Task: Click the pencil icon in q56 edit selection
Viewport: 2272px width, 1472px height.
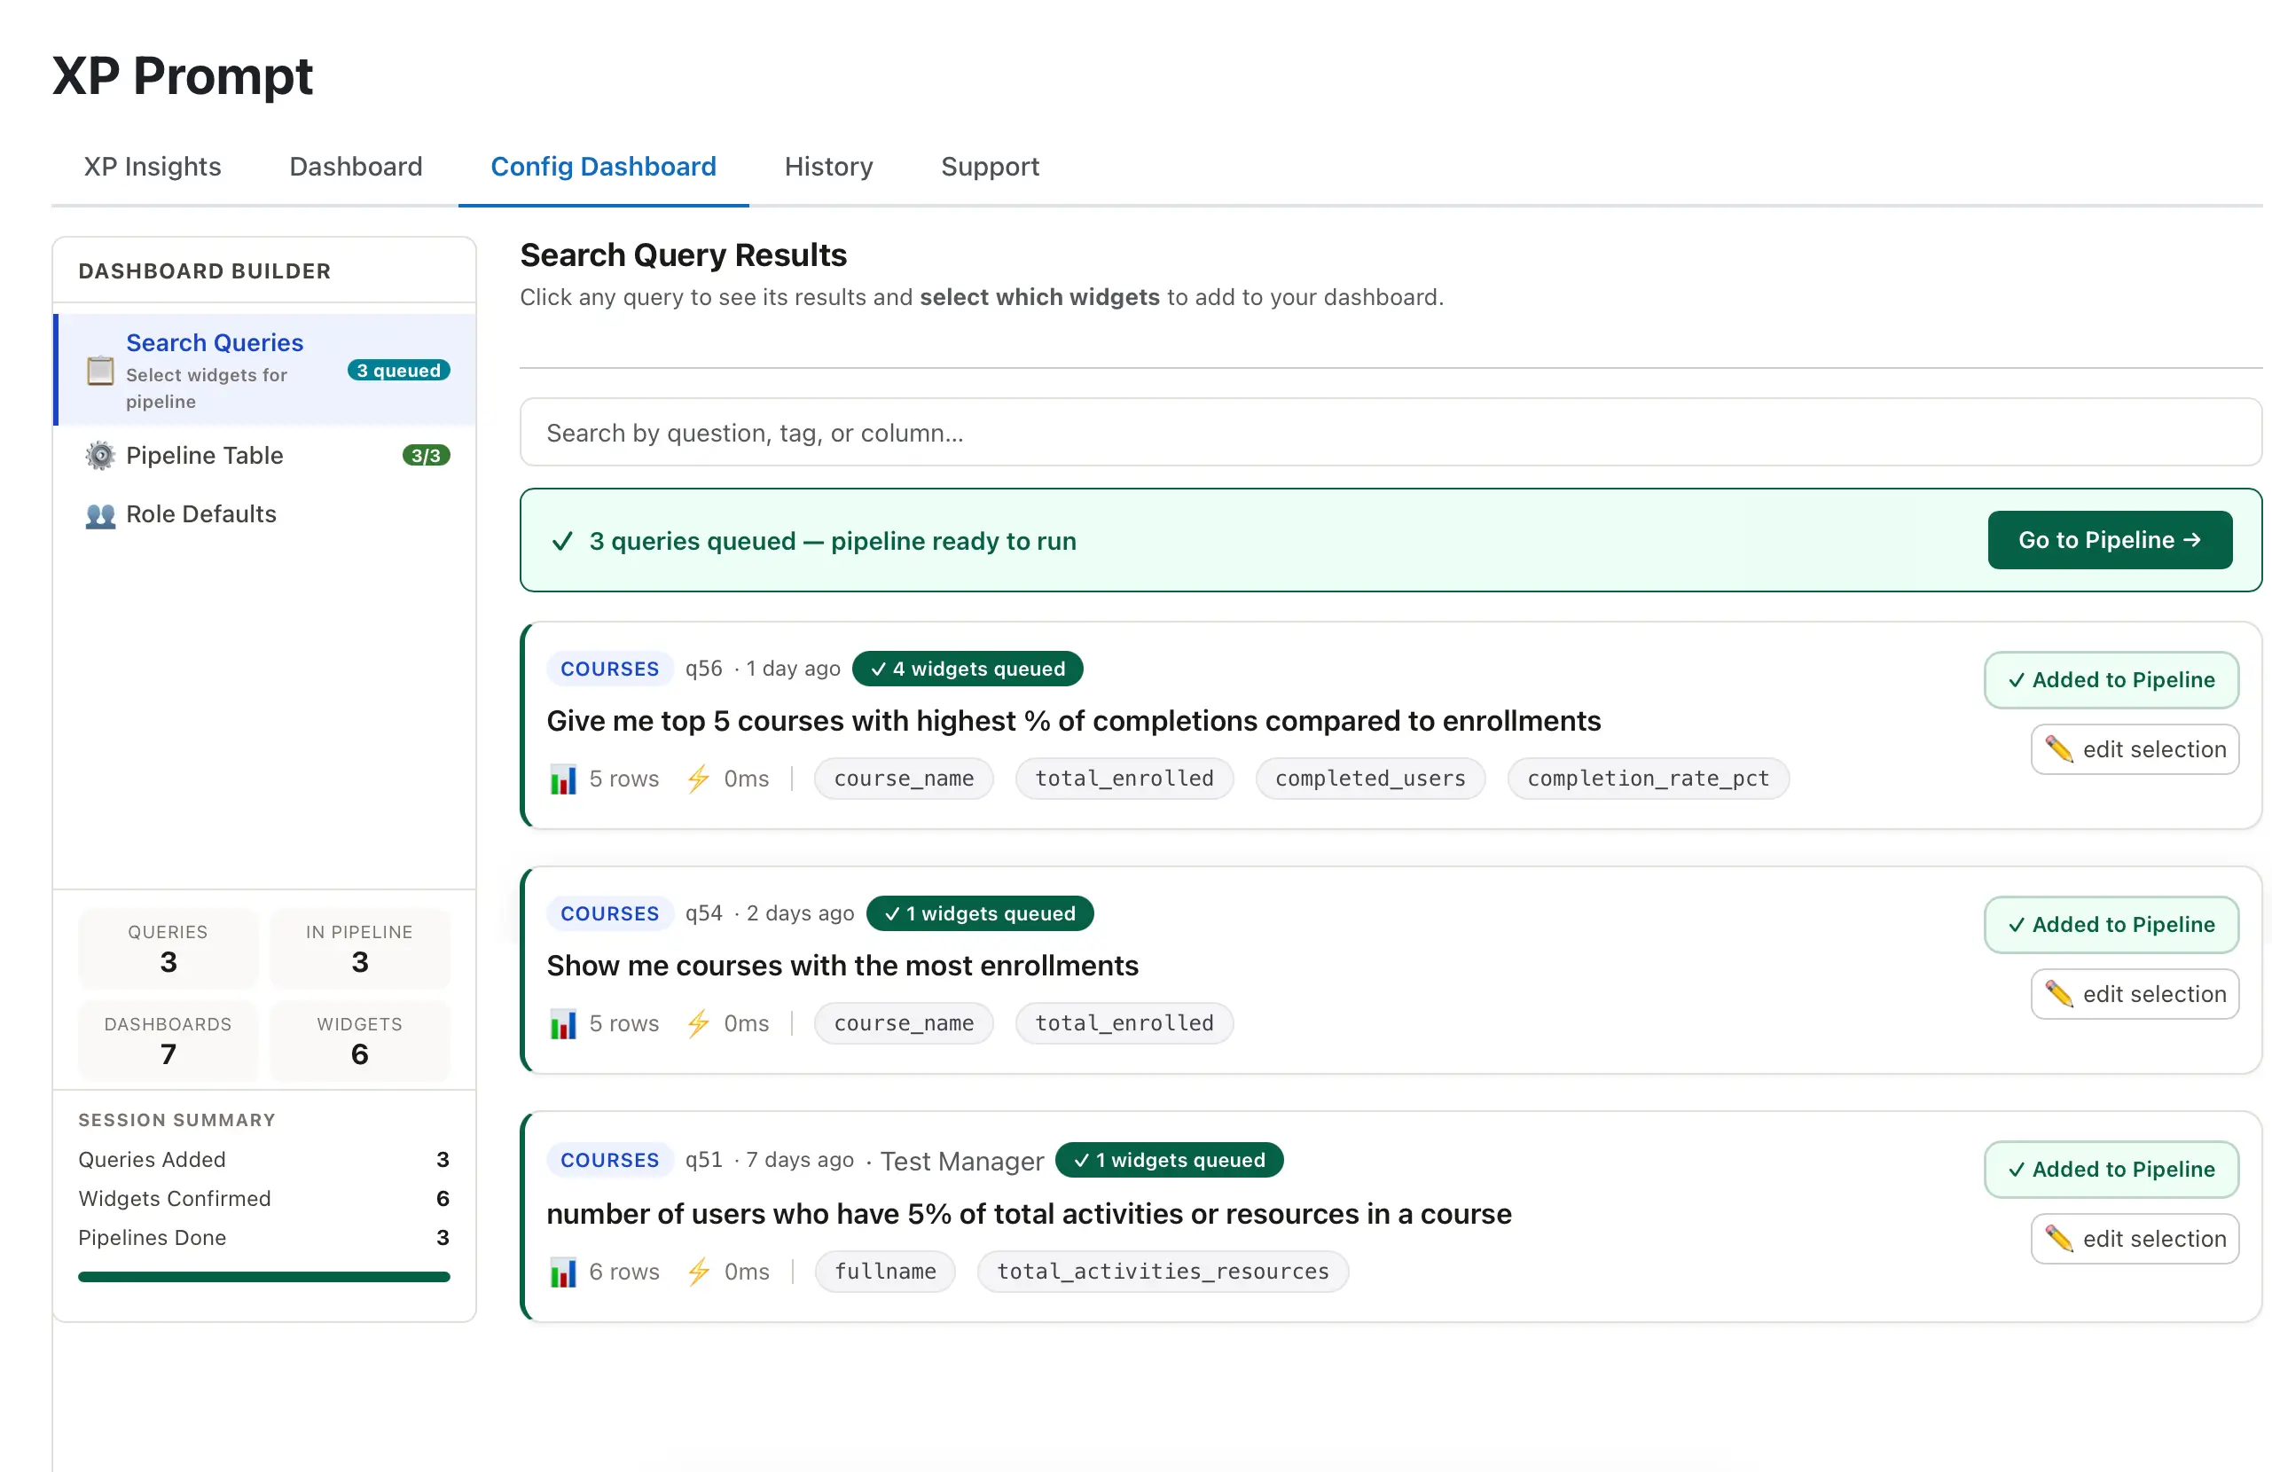Action: click(x=2059, y=750)
